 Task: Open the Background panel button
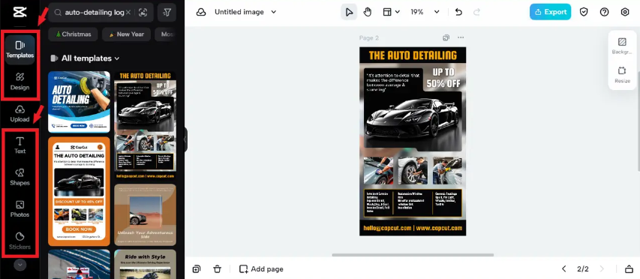[x=622, y=46]
